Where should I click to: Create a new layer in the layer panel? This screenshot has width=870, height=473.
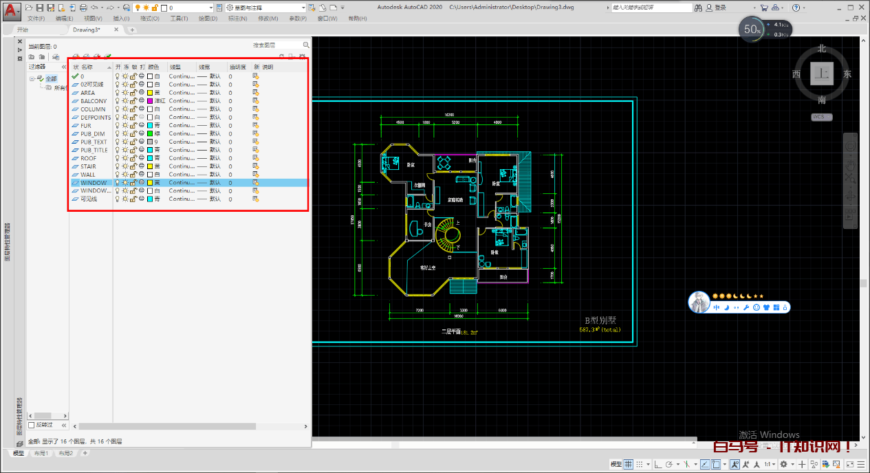(x=76, y=56)
